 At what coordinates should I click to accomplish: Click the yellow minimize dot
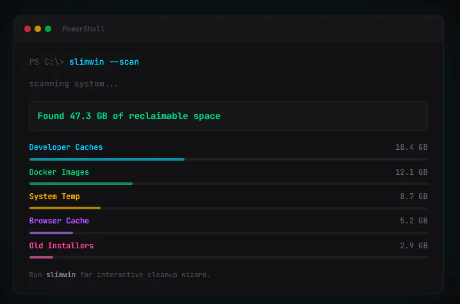tap(38, 29)
